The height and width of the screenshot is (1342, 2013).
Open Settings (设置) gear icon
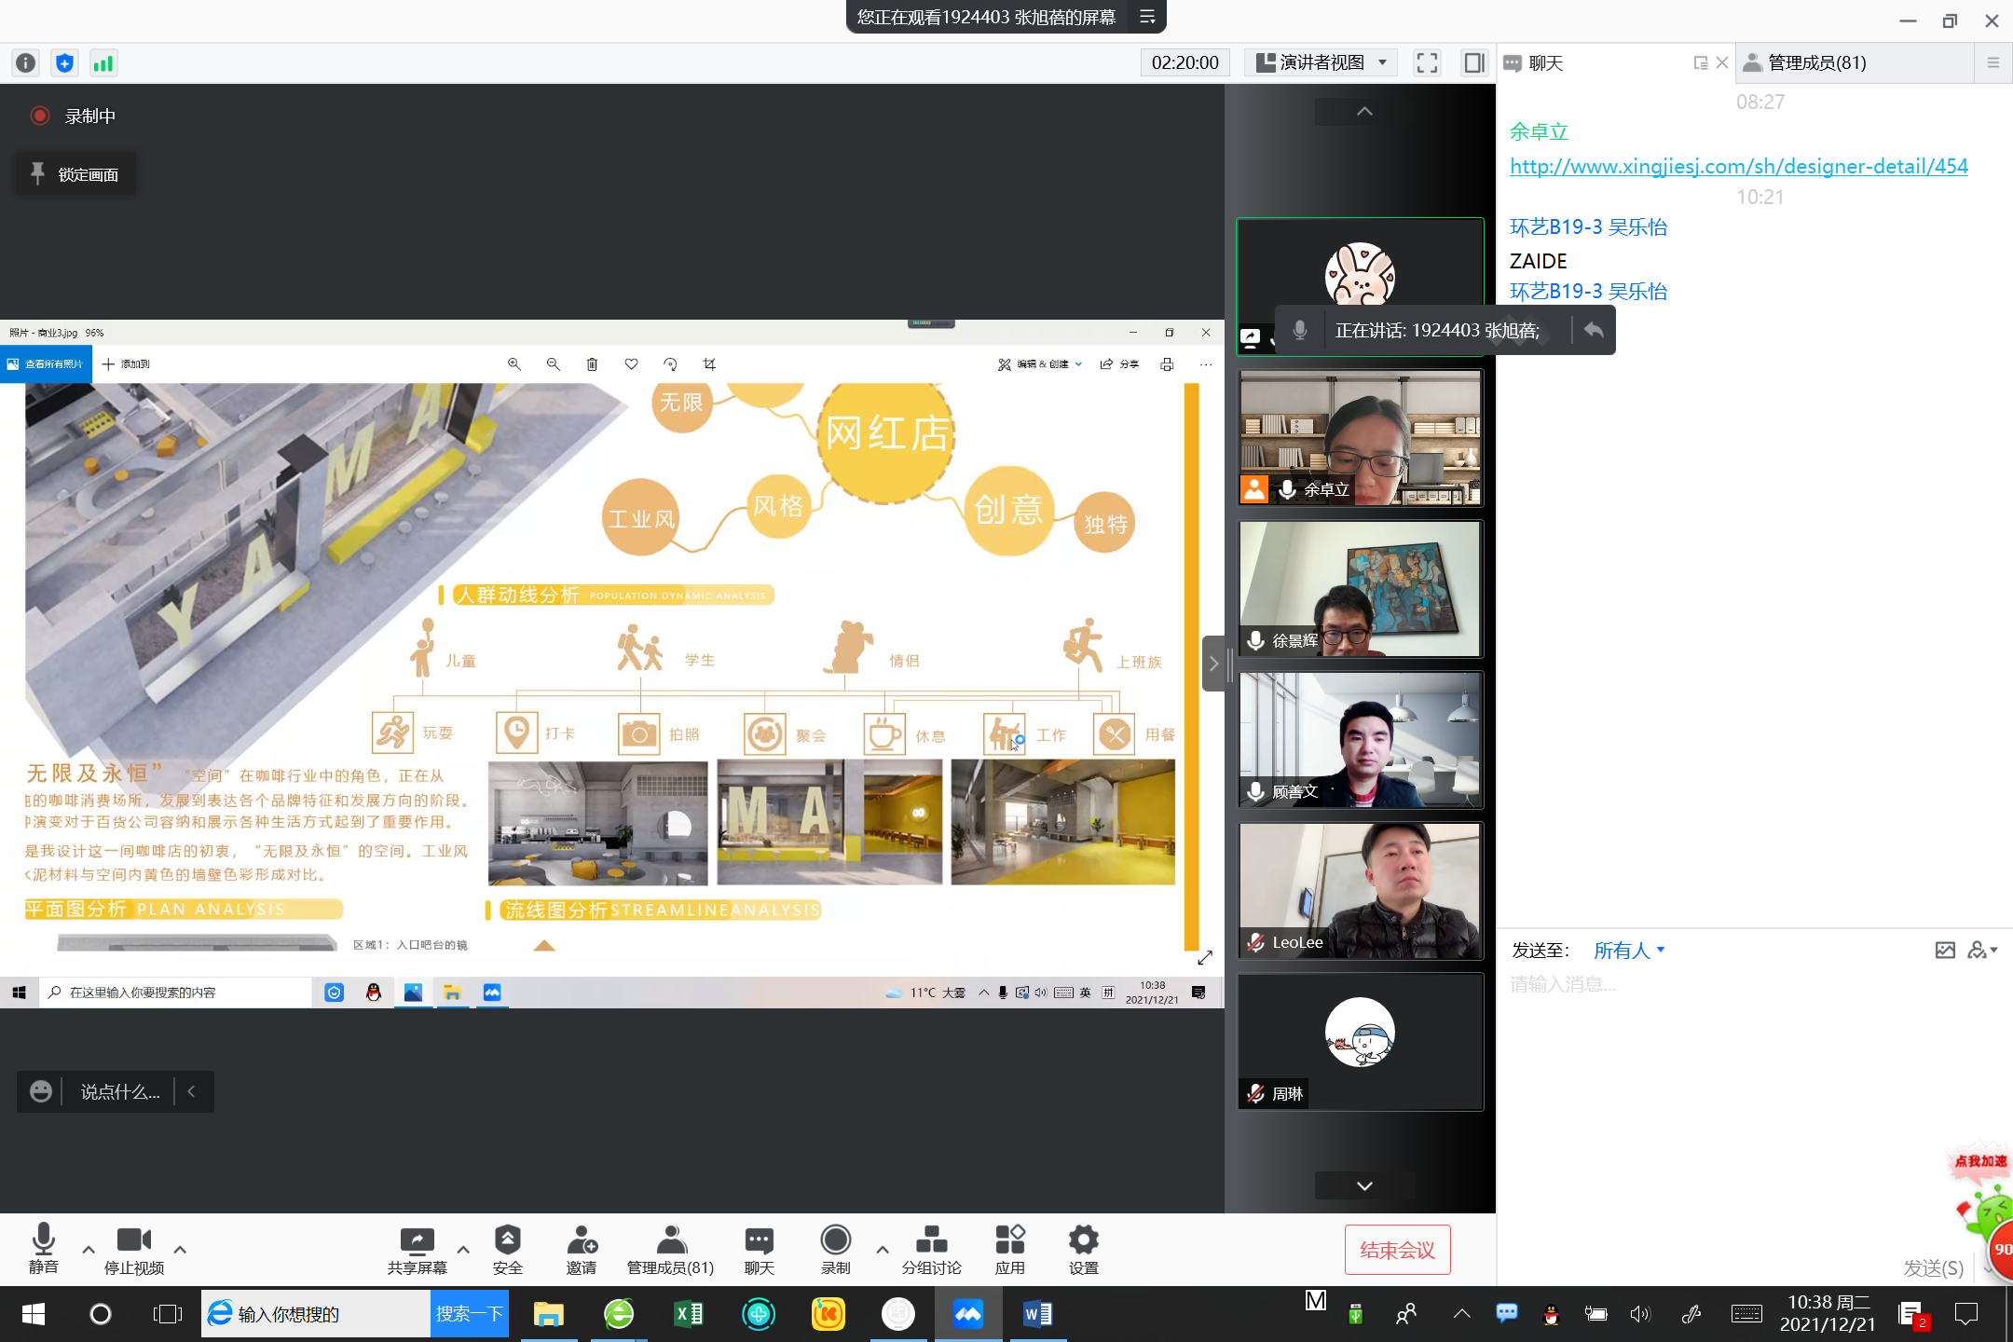coord(1083,1249)
